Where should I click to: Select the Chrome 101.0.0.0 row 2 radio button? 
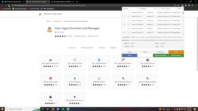tap(129, 16)
